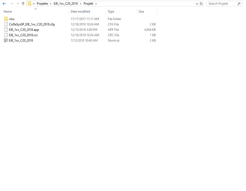Click the search magnifier icon

(239, 4)
